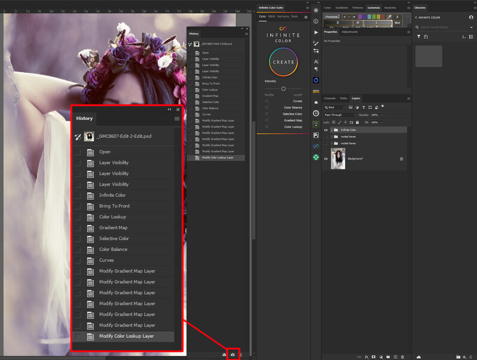The width and height of the screenshot is (477, 360).
Task: Open the Character panel icon
Action: pyautogui.click(x=316, y=61)
